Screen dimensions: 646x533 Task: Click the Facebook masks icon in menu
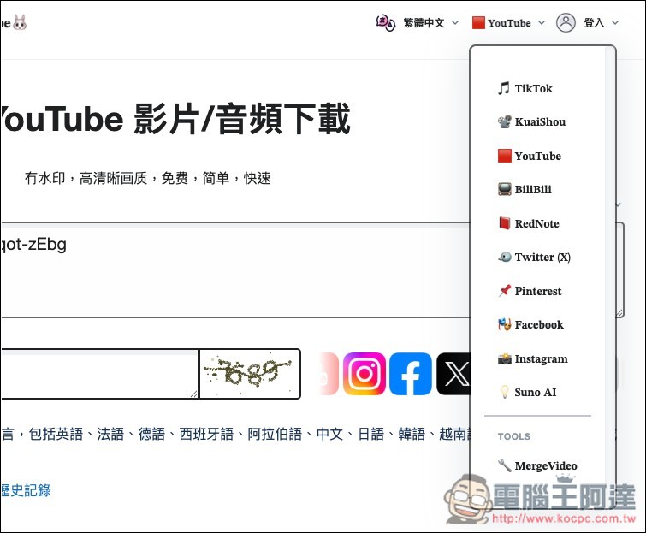[504, 324]
